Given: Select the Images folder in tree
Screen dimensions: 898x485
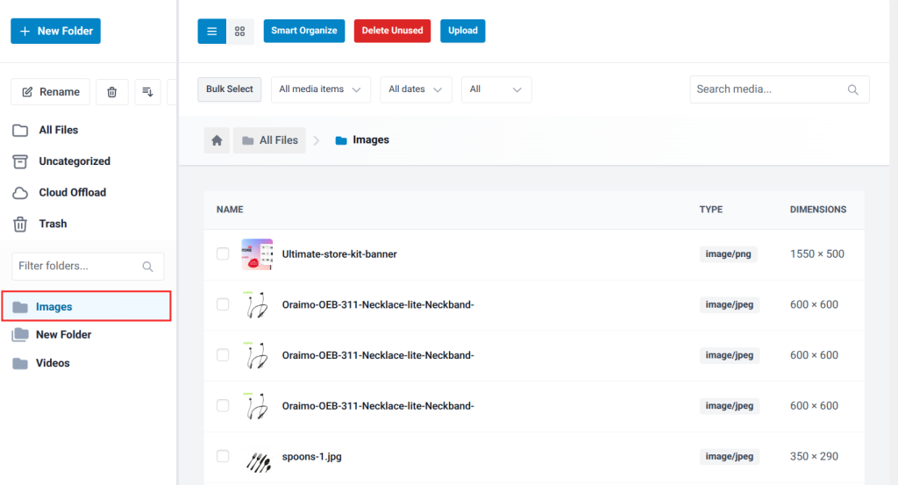Looking at the screenshot, I should point(87,306).
